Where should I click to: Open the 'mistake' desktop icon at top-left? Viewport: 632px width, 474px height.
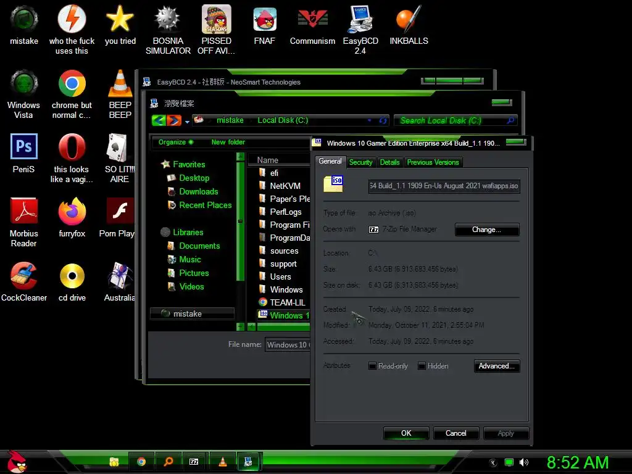(24, 25)
